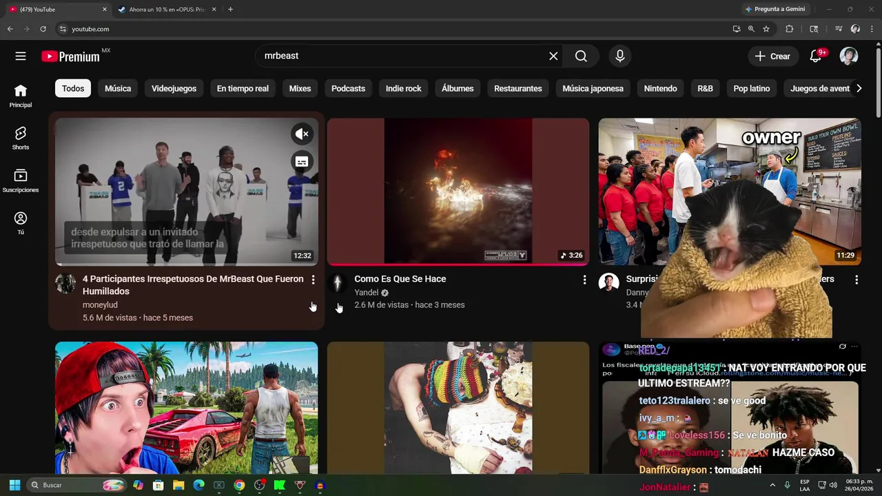Open the Chrome profile avatar
The width and height of the screenshot is (882, 496).
(855, 29)
